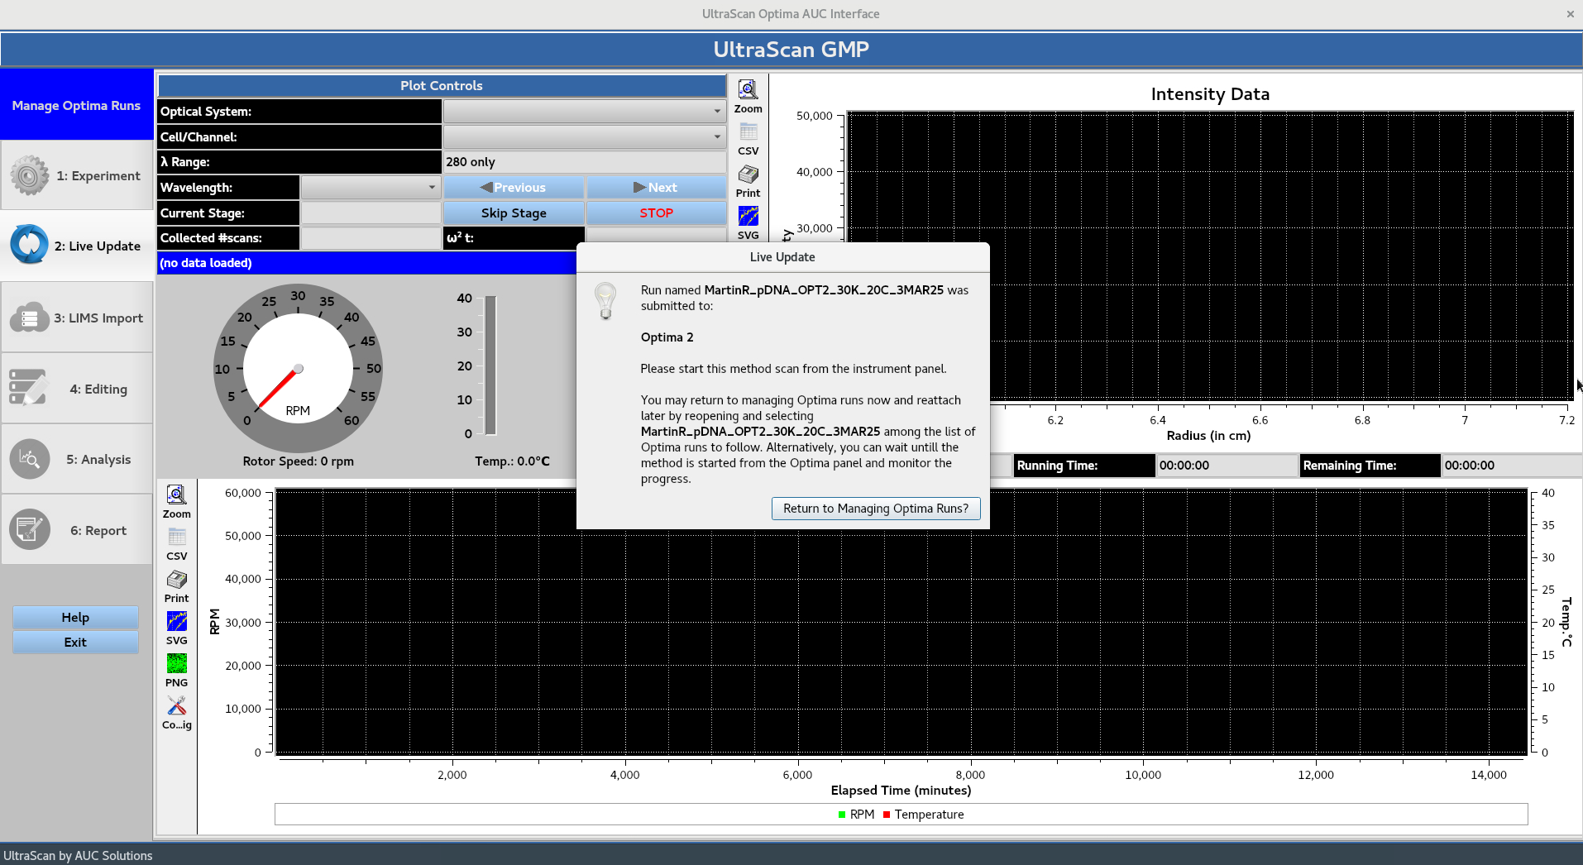Click the RPM legend color swatch

pos(841,815)
